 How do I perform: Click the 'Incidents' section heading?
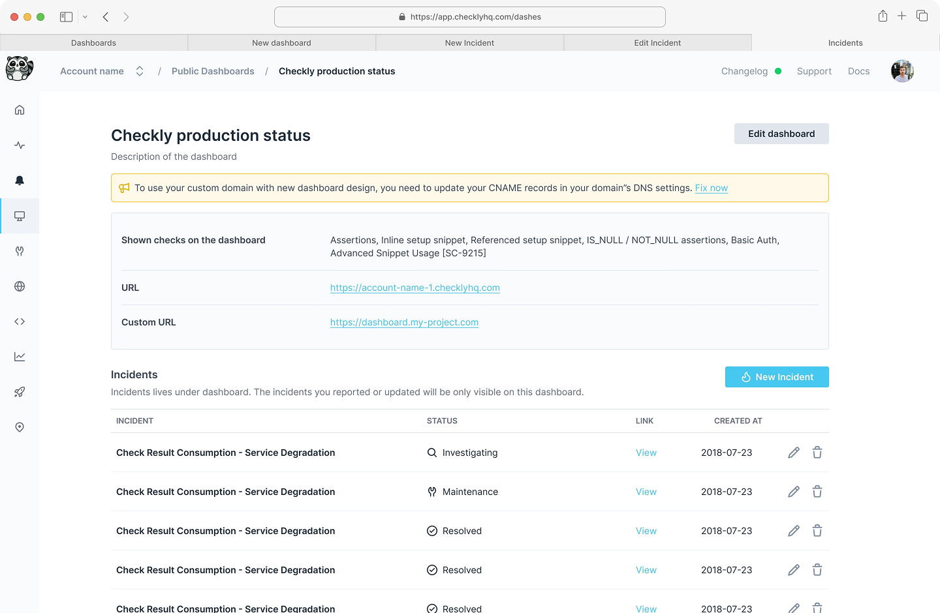[x=134, y=374]
